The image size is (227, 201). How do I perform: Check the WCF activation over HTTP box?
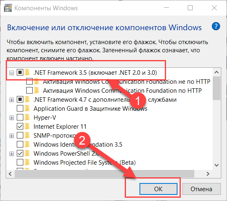click(x=29, y=91)
